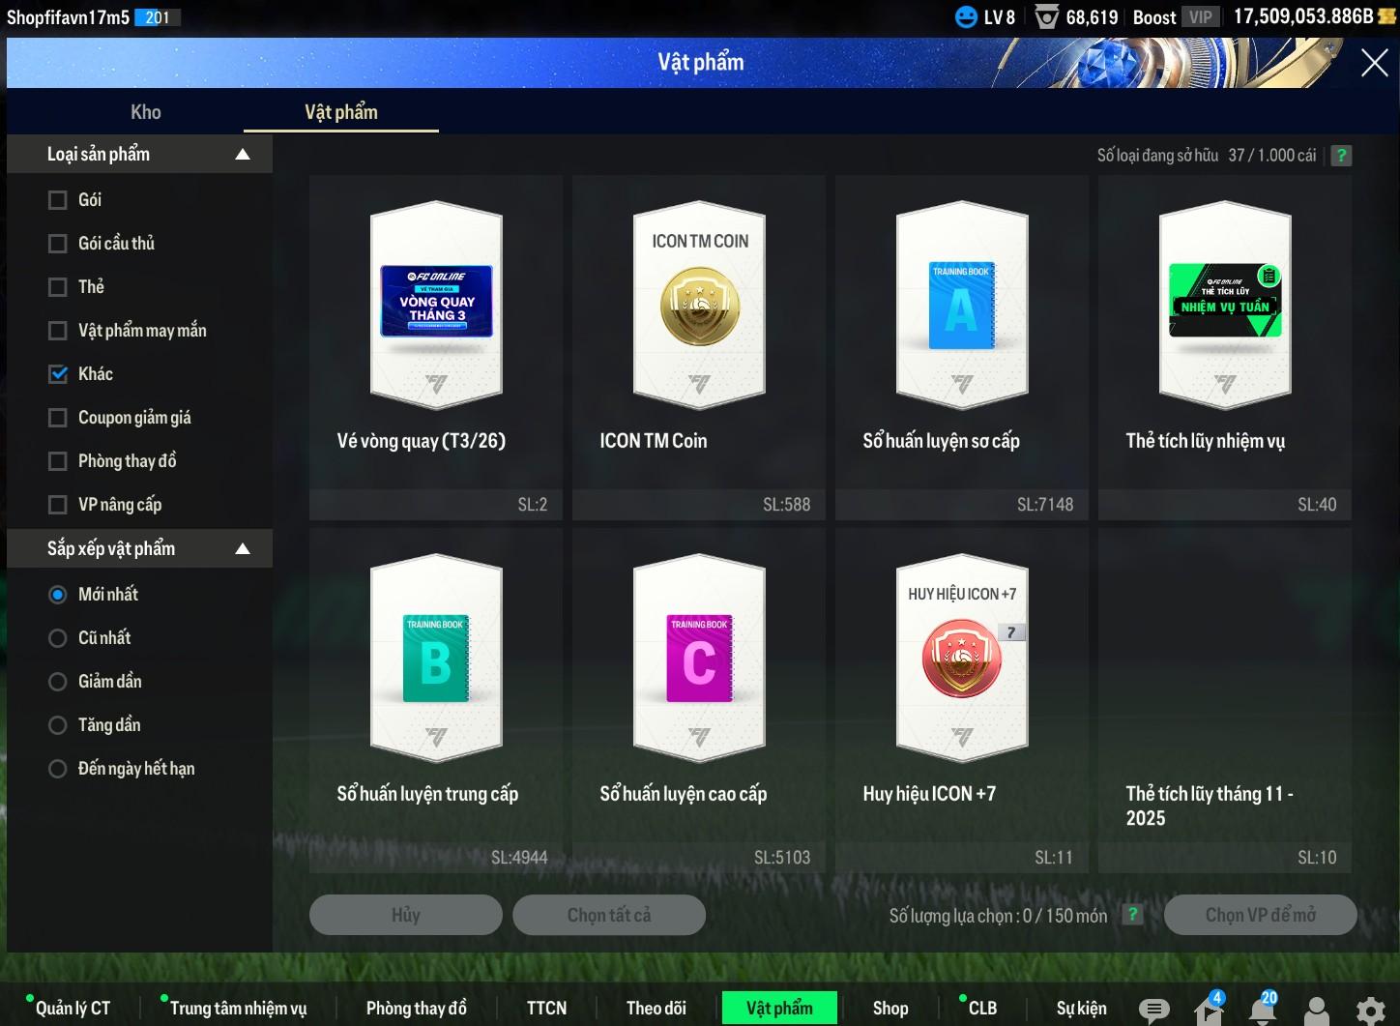1400x1026 pixels.
Task: Select the Cũ nhất sort option
Action: [58, 638]
